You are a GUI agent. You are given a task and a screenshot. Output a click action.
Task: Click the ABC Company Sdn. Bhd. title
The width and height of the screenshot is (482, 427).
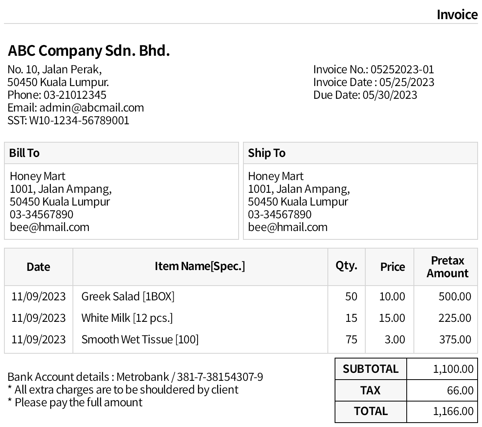89,51
